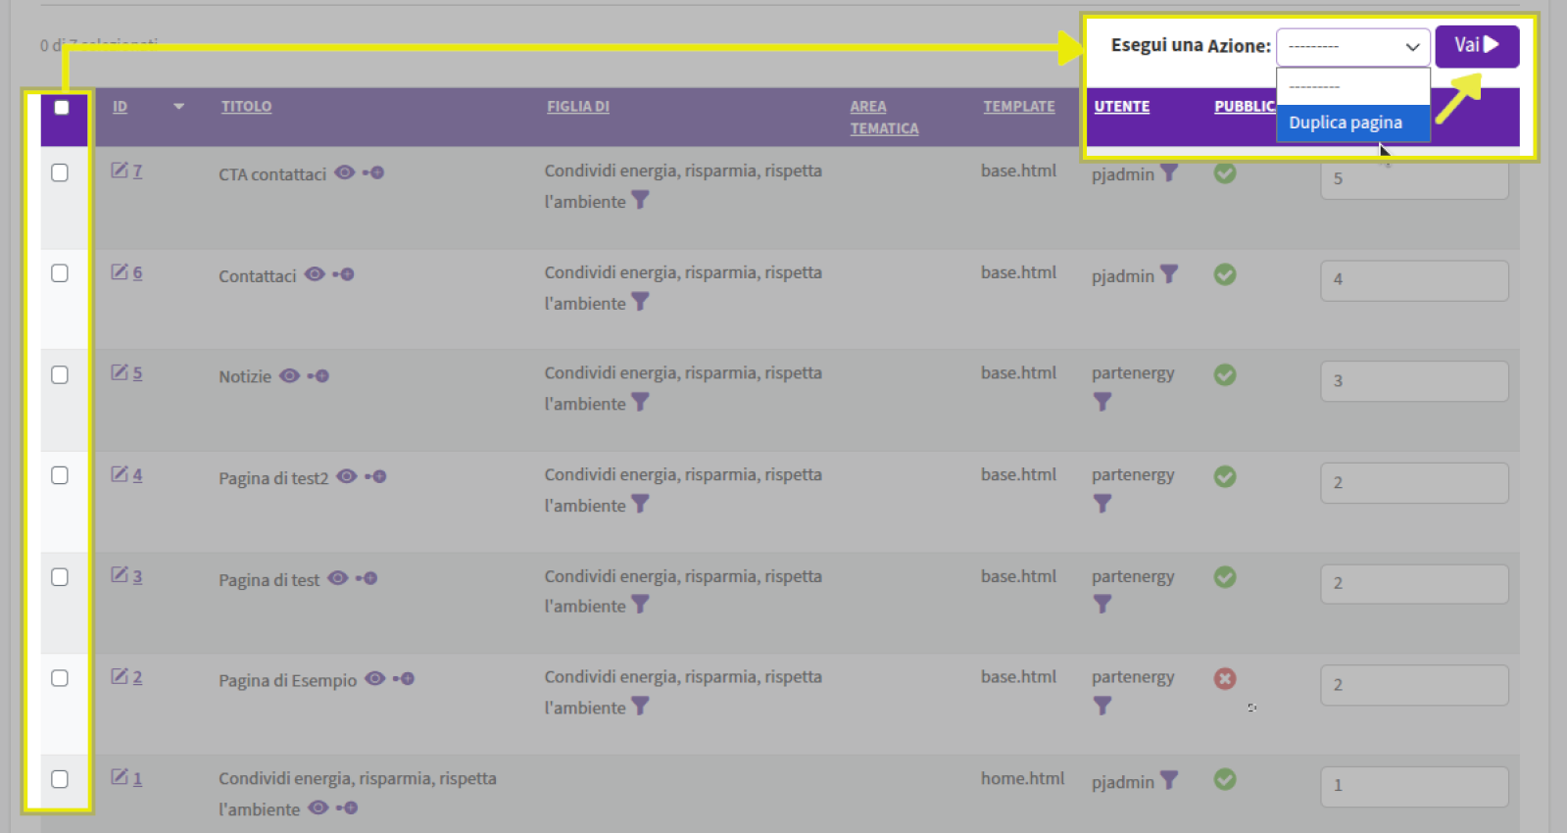Tick the checkbox for Pagina di test2
This screenshot has width=1567, height=833.
60,475
